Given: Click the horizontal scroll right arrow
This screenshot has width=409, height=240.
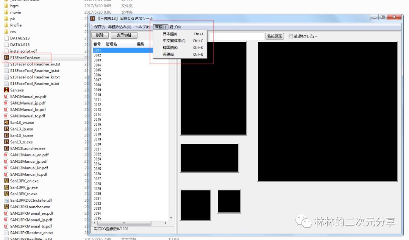Looking at the screenshot, I should coord(165,223).
